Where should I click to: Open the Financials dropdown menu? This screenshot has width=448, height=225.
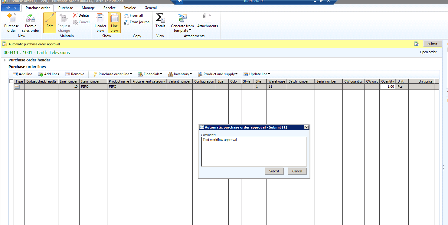pyautogui.click(x=150, y=74)
